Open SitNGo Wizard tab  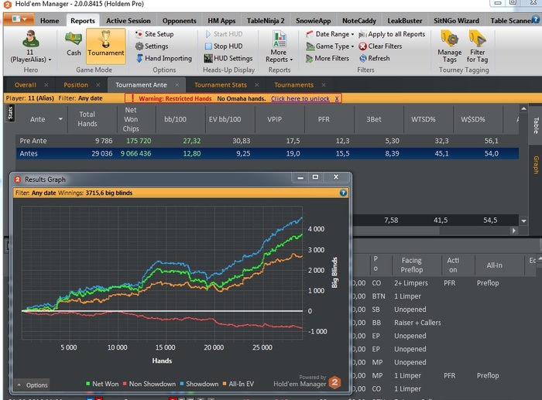[x=456, y=21]
